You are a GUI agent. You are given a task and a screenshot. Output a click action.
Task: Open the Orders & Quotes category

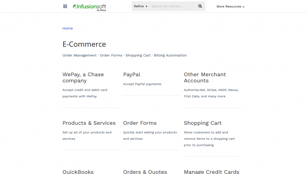click(x=145, y=172)
